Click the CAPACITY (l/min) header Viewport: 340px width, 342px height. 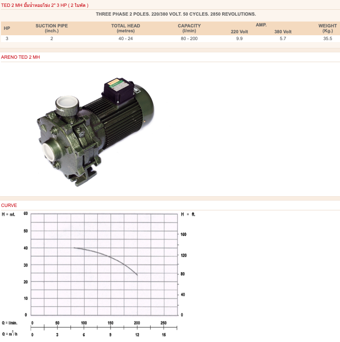point(189,28)
